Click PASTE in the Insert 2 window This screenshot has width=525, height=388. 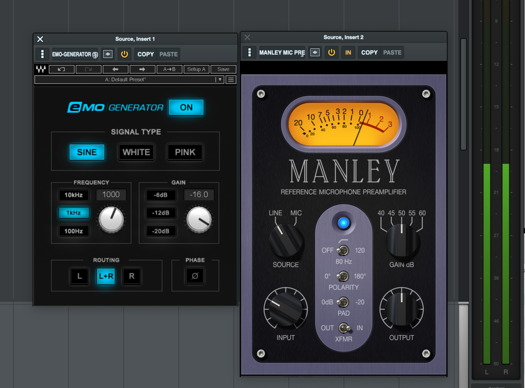[393, 53]
